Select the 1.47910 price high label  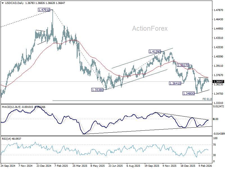[x=44, y=10]
